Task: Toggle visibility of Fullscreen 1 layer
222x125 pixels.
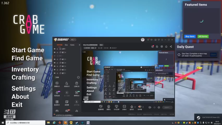Action: click(x=55, y=49)
